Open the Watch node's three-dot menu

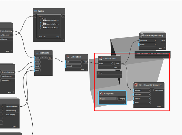(x=63, y=40)
